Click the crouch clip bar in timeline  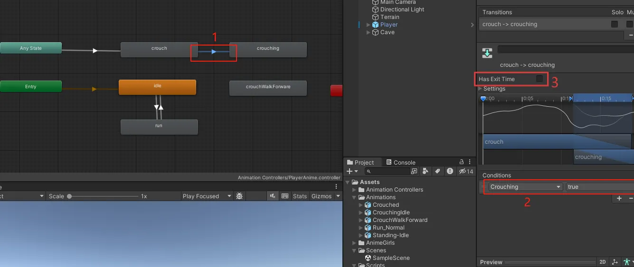[x=557, y=142]
